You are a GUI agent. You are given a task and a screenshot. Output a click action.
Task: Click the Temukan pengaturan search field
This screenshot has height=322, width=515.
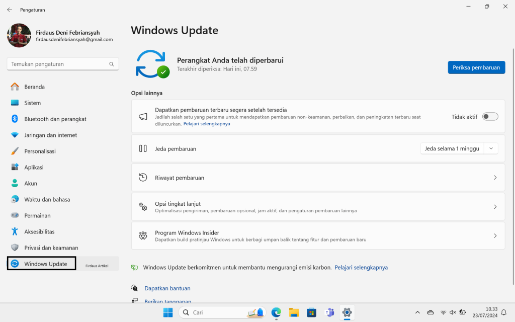tap(63, 64)
